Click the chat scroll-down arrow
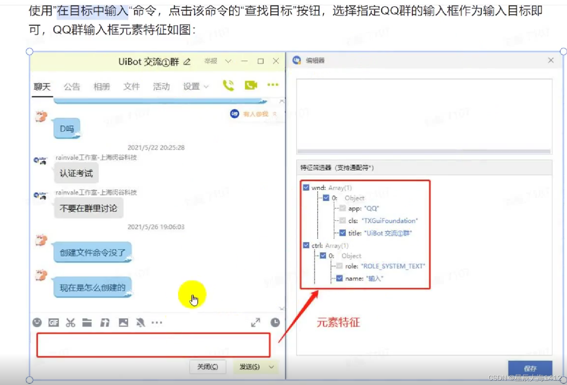This screenshot has height=385, width=567. point(281,309)
